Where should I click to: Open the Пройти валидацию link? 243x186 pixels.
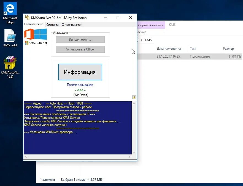pyautogui.click(x=80, y=85)
